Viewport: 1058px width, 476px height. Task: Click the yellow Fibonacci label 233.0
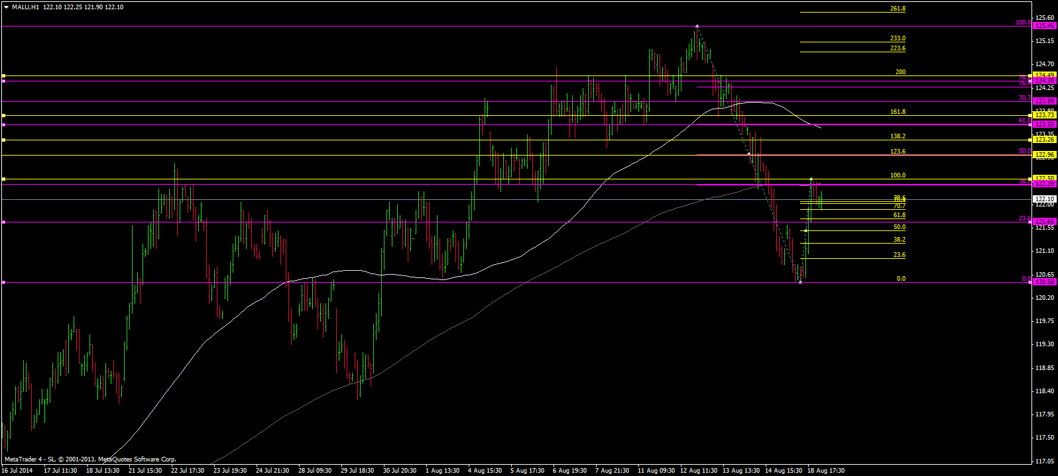pyautogui.click(x=898, y=38)
